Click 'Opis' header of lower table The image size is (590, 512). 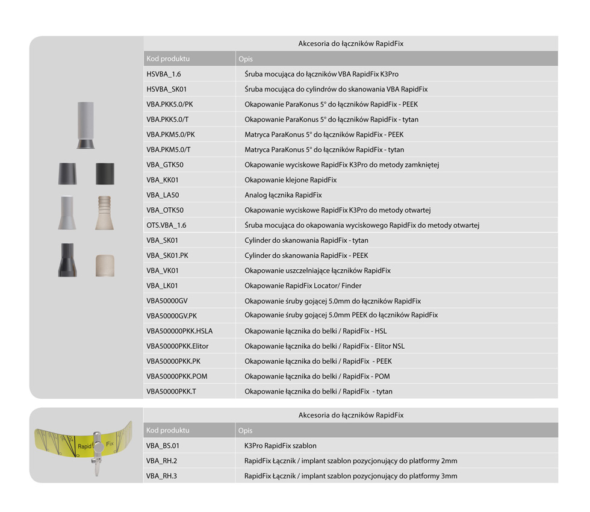[x=246, y=430]
